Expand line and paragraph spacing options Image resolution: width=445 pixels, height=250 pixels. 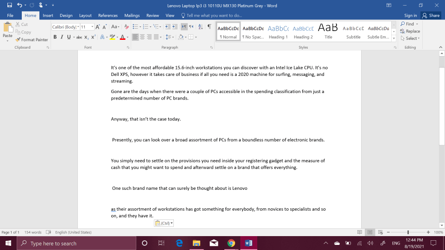pos(170,37)
